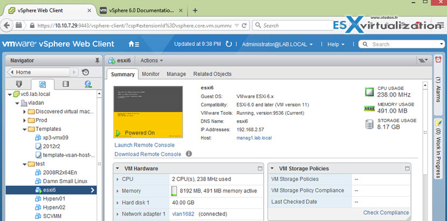Go back to Home in Navigator
The width and height of the screenshot is (447, 221).
click(38, 72)
